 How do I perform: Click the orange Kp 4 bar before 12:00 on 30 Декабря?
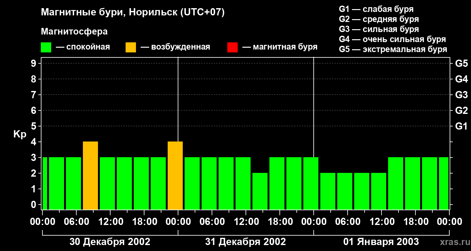[90, 175]
